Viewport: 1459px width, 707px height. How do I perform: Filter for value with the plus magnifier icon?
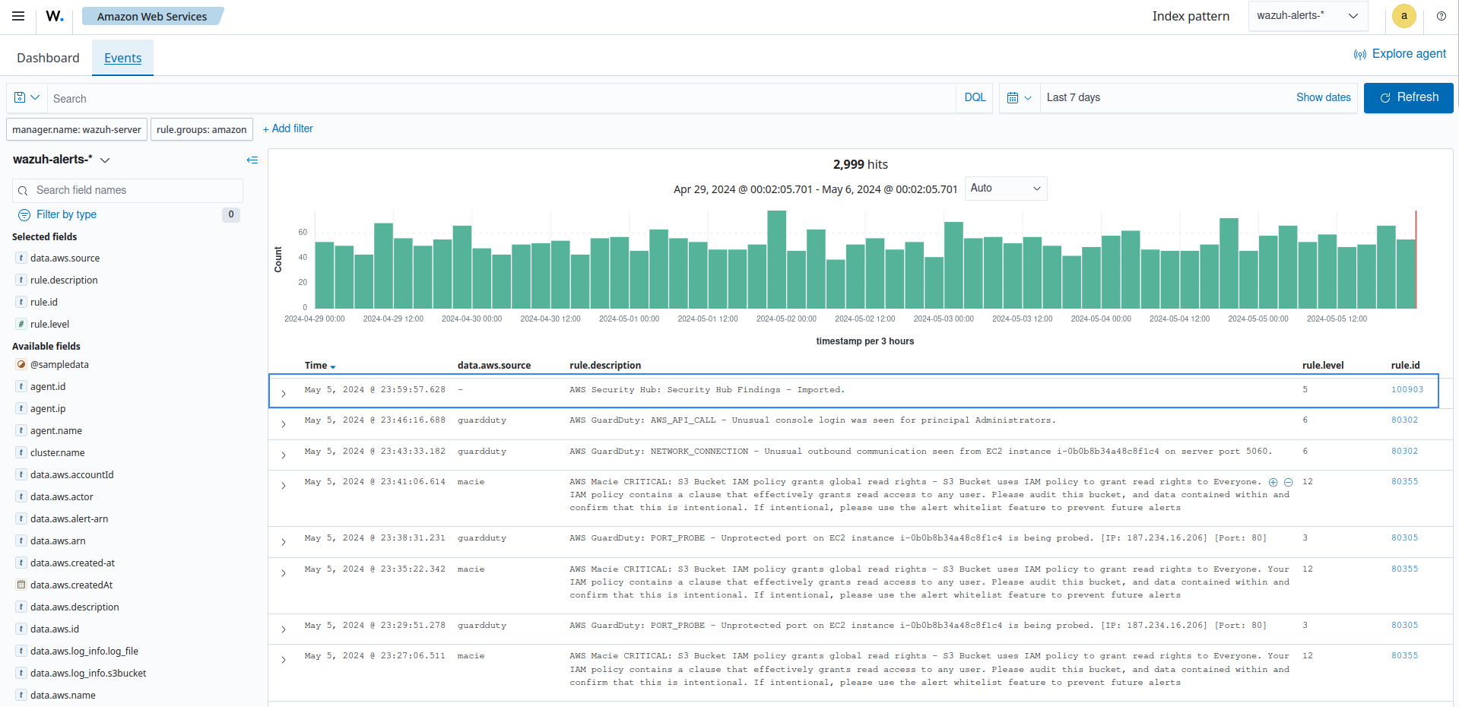coord(1272,481)
